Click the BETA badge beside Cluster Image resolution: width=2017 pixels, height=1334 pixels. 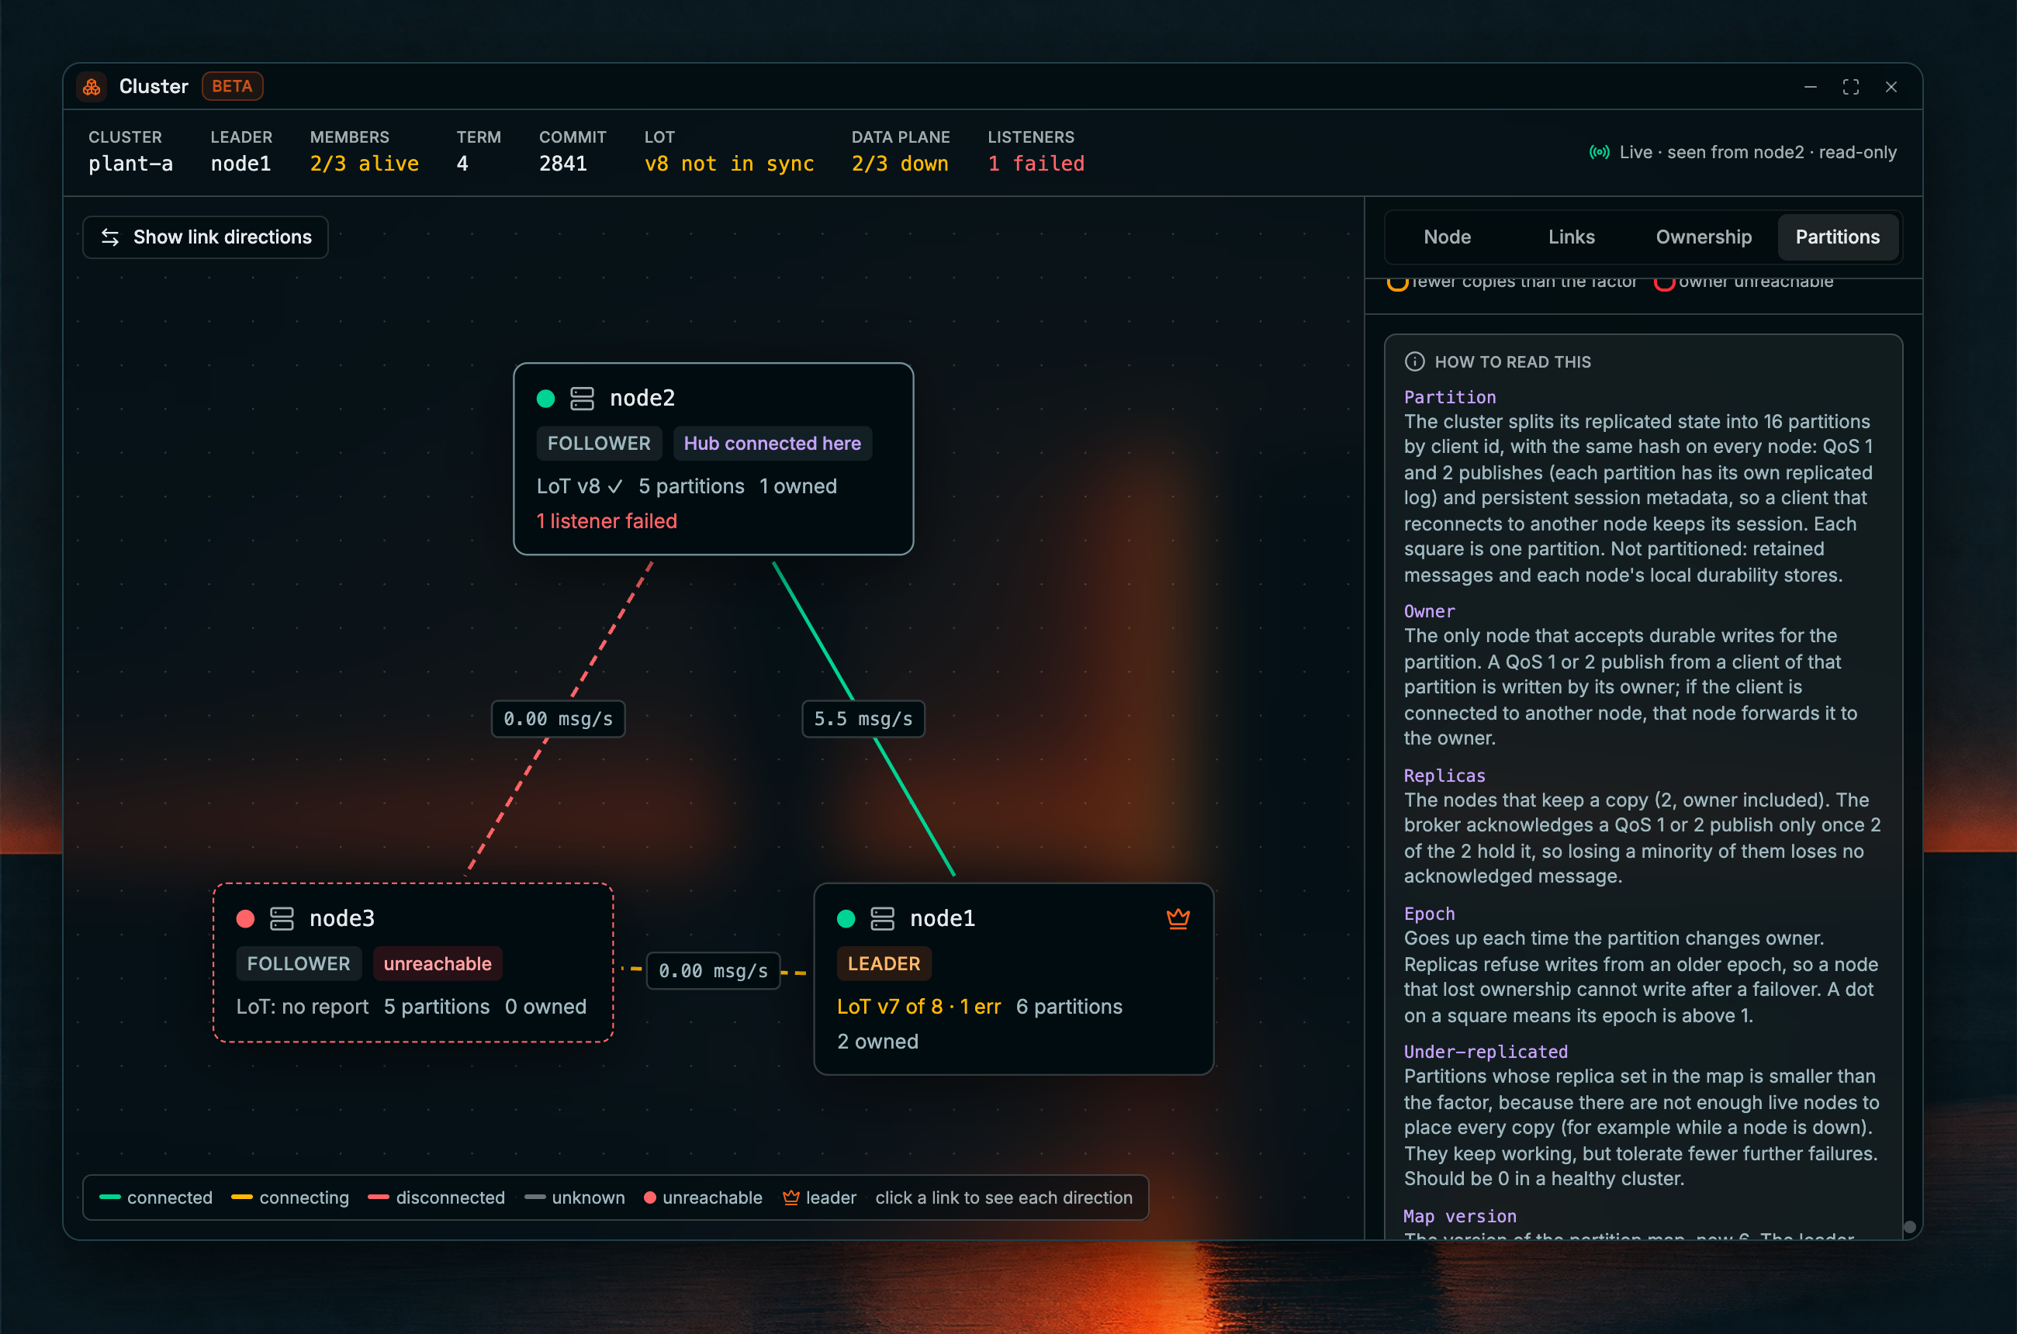click(232, 87)
